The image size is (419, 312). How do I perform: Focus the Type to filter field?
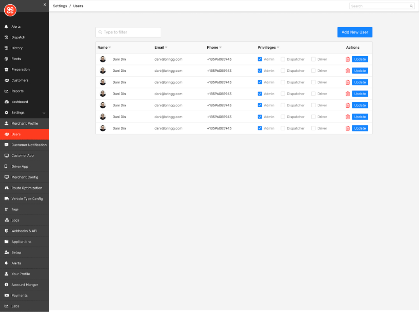coord(128,32)
